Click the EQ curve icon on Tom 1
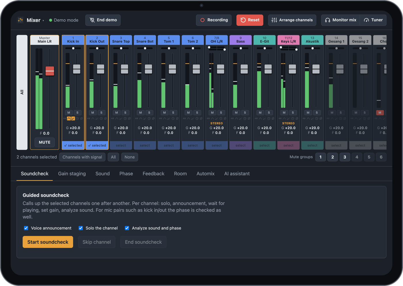The height and width of the screenshot is (286, 403). coord(164,119)
